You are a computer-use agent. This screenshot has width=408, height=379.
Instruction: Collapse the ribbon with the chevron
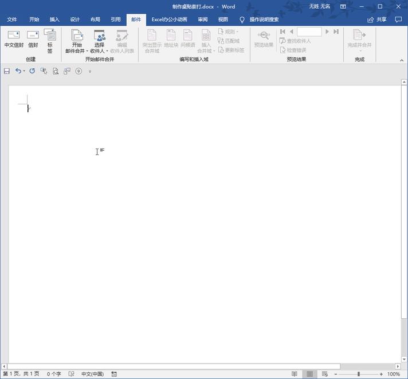coord(402,60)
